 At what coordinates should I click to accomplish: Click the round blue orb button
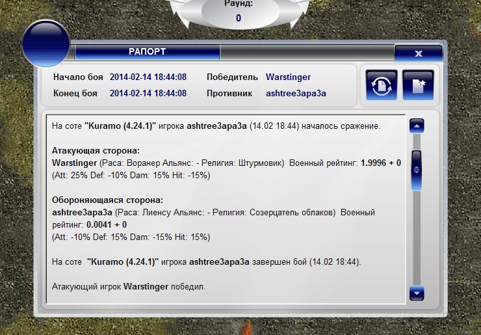pos(45,44)
